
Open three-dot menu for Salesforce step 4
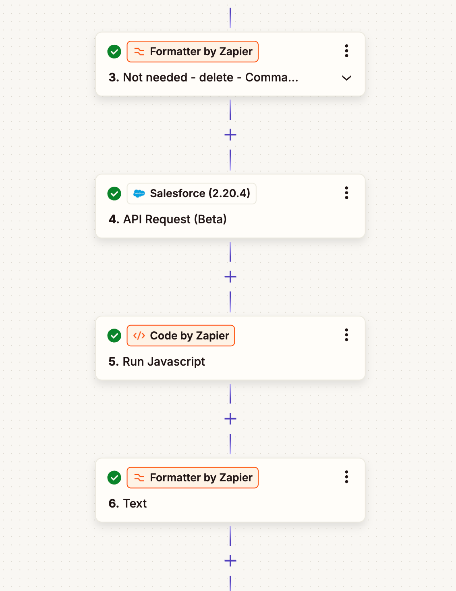346,193
